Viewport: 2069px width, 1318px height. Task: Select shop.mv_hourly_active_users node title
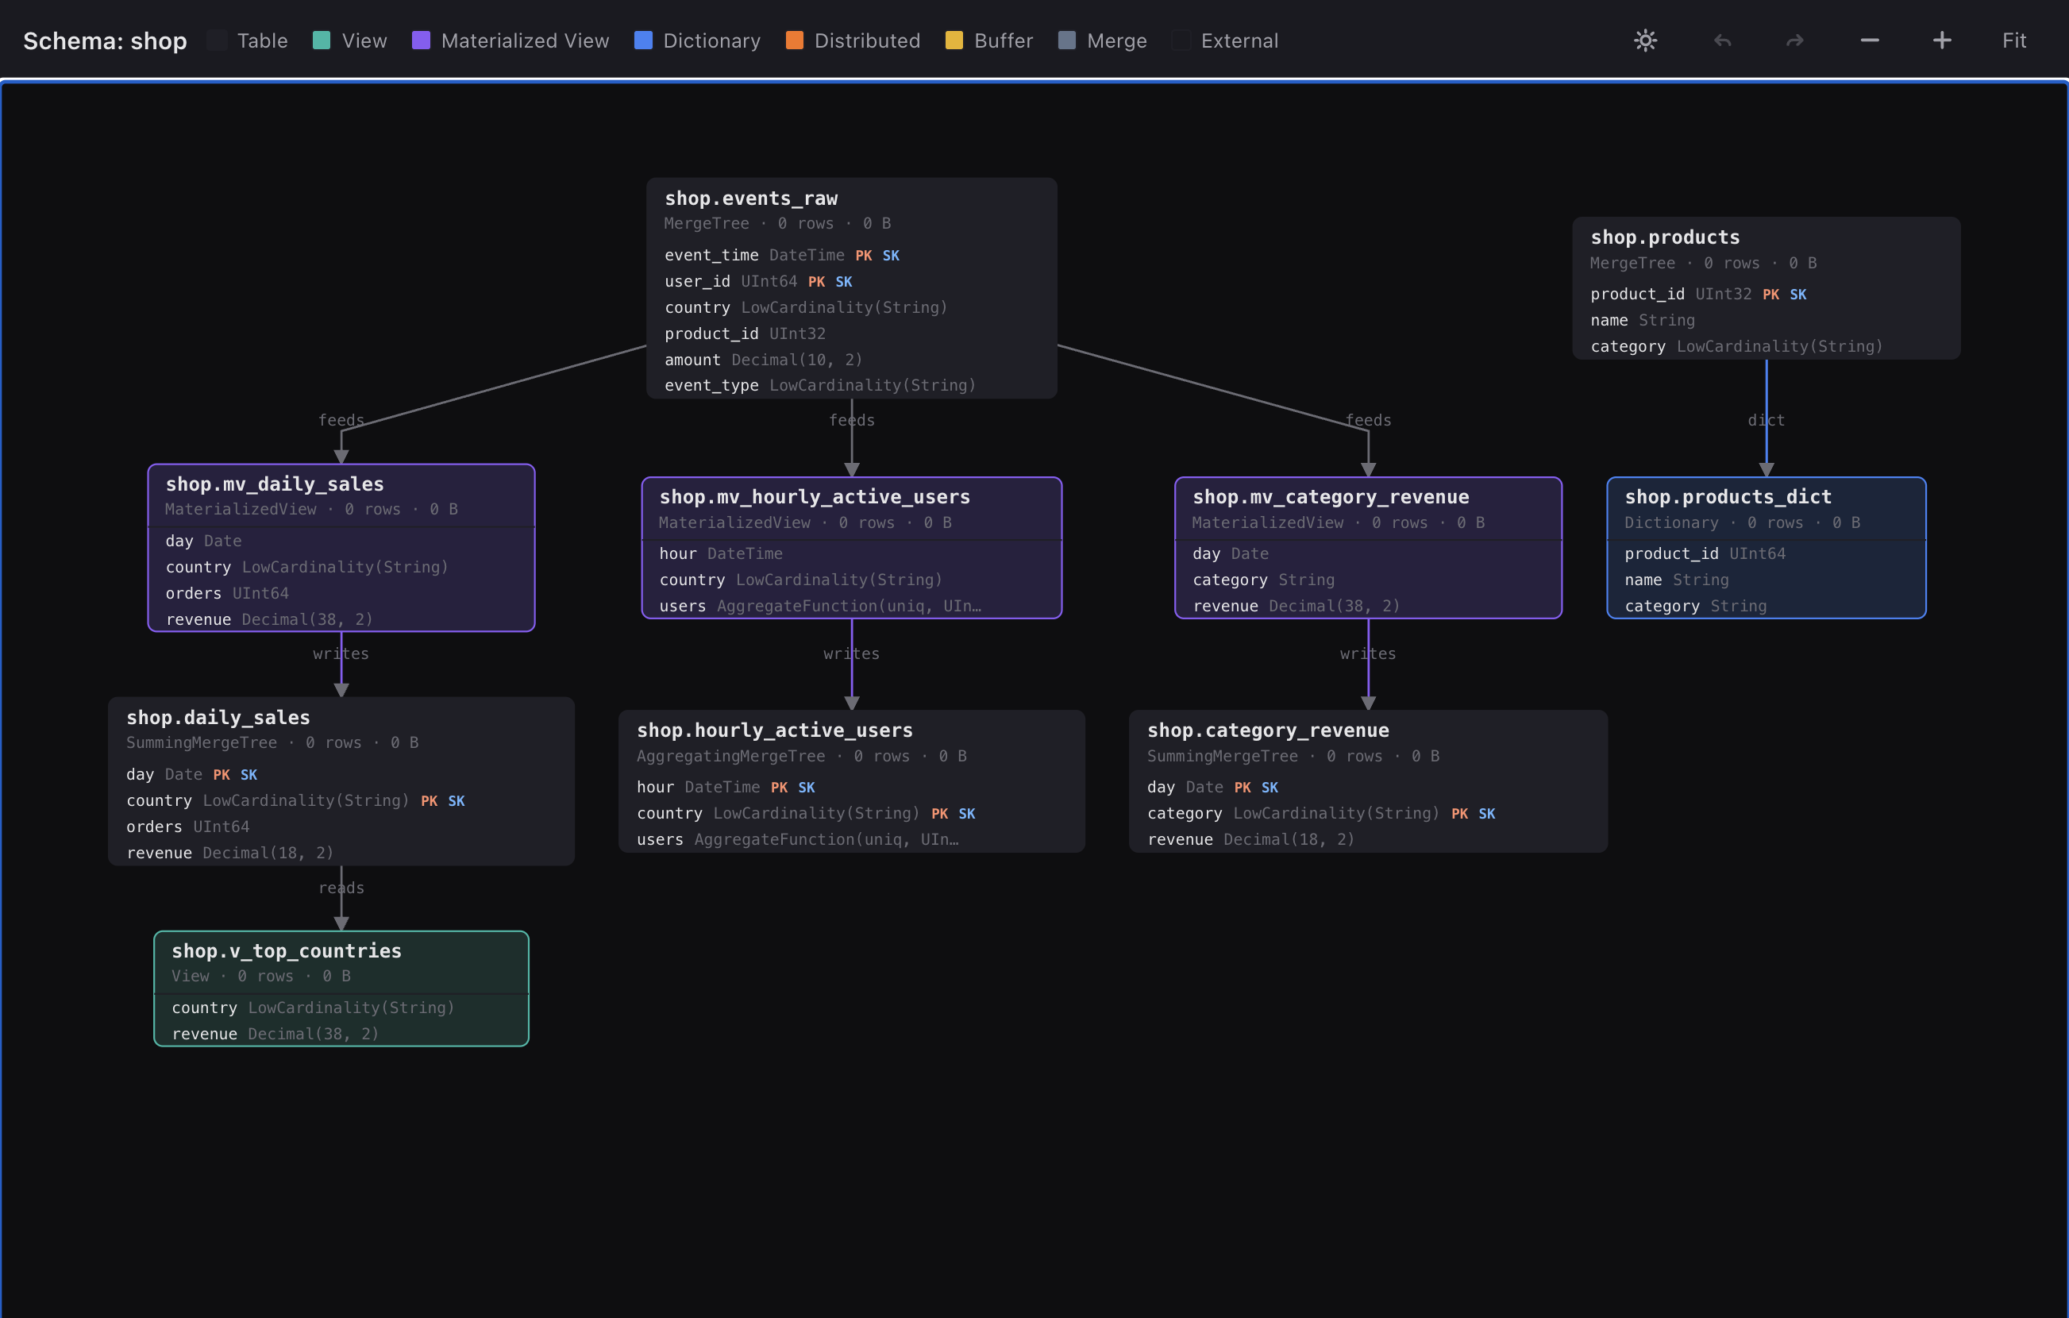pos(815,496)
